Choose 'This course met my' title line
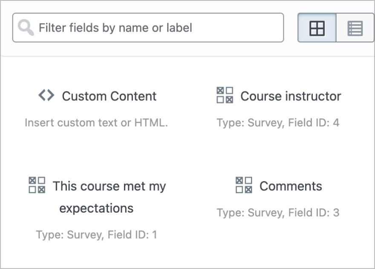 coord(109,186)
